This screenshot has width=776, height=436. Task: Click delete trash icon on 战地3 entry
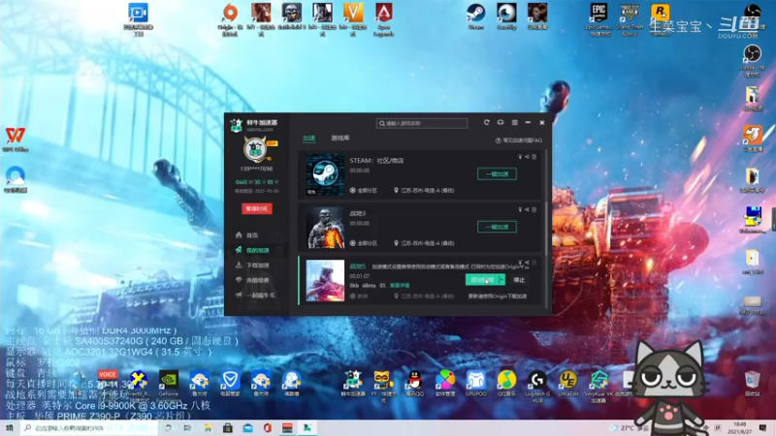pos(534,209)
